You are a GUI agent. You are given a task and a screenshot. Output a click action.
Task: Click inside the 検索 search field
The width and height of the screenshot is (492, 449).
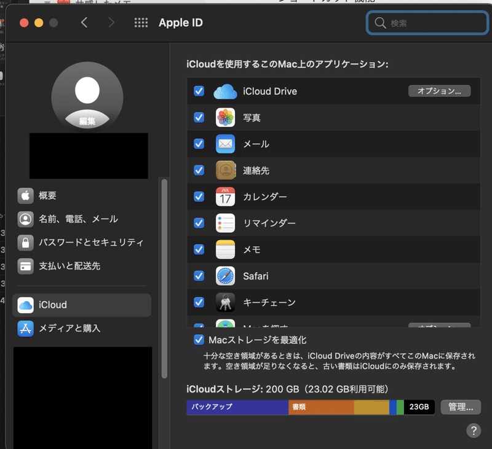(x=427, y=23)
